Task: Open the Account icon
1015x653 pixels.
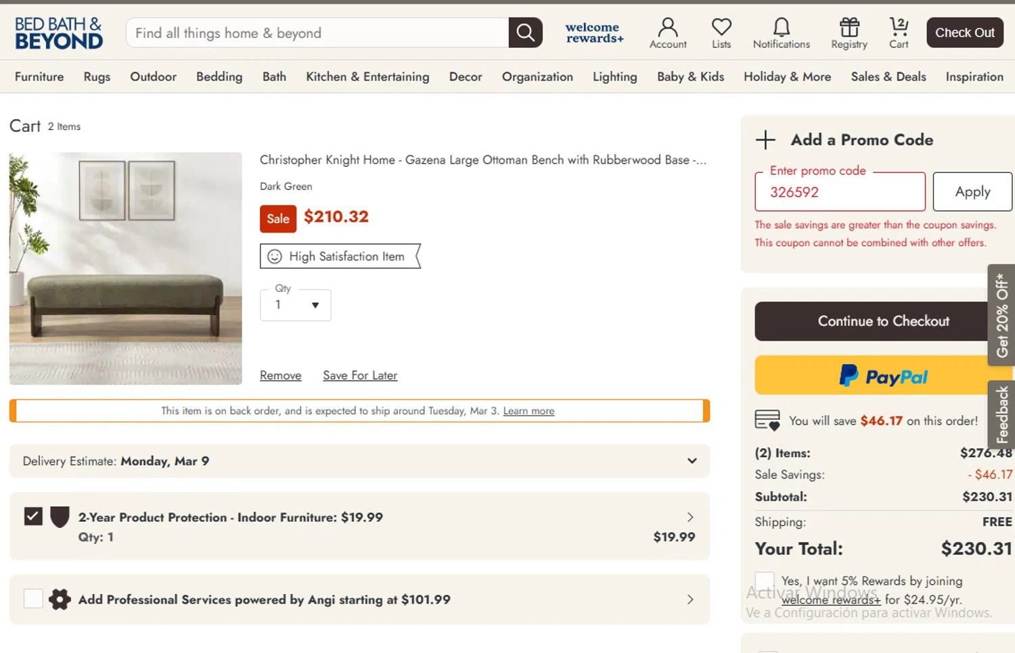Action: 668,33
